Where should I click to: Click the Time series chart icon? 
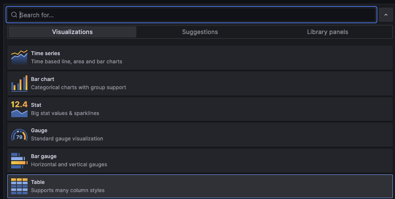(19, 57)
